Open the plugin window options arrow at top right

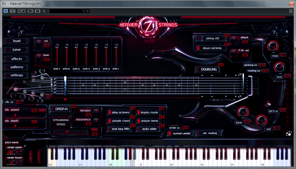[291, 11]
